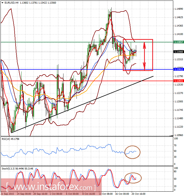
Task: Click the Stochastic scale value 20
Action: coord(175,186)
